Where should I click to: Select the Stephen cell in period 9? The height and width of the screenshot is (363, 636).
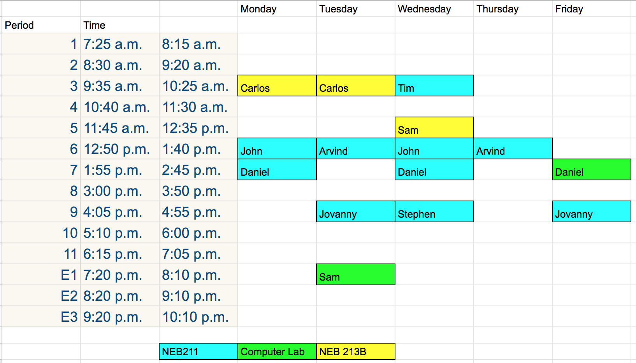point(434,211)
